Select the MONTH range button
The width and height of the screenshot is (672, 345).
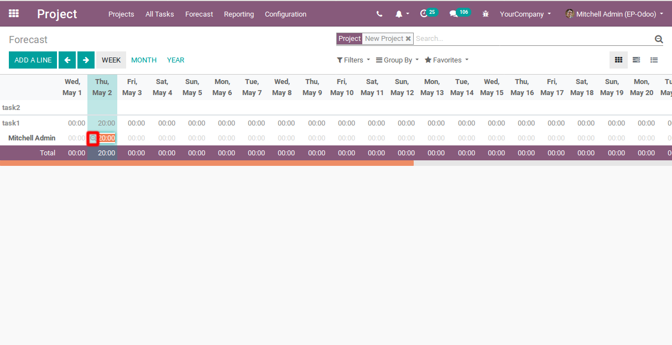[x=144, y=60]
